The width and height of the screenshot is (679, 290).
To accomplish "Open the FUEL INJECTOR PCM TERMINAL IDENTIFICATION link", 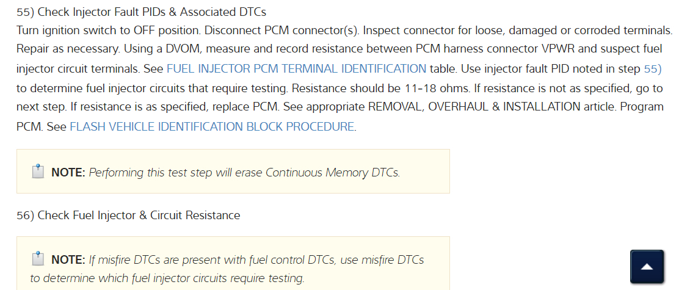I will tap(296, 69).
